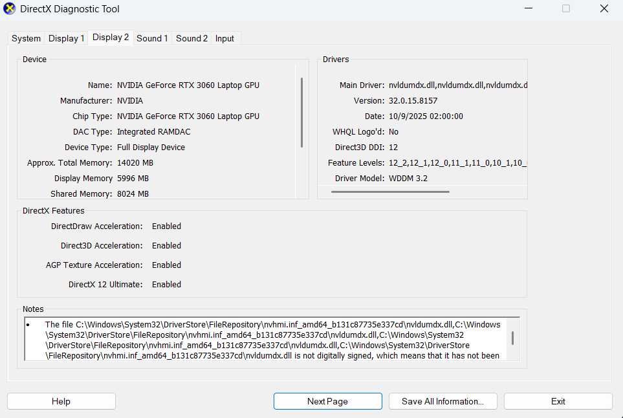Click the DirectX Diagnostic Tool title icon
This screenshot has width=623, height=418.
(x=9, y=8)
